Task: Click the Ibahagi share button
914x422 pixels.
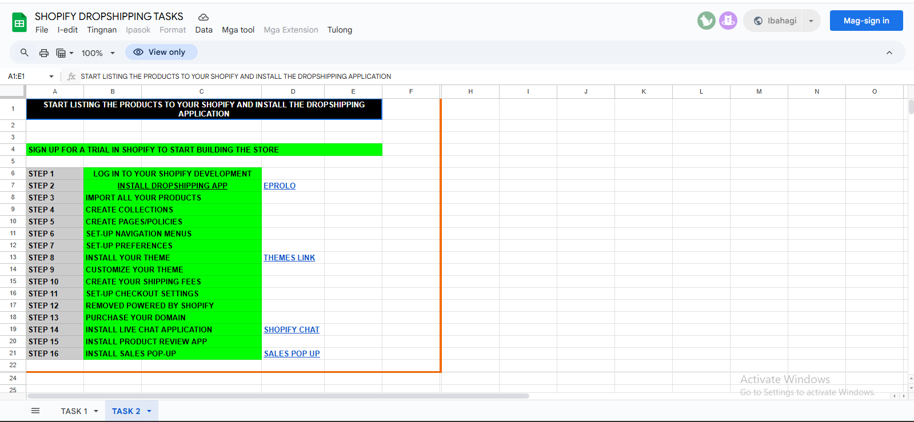Action: coord(776,21)
